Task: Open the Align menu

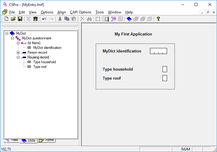Action: coord(62,12)
